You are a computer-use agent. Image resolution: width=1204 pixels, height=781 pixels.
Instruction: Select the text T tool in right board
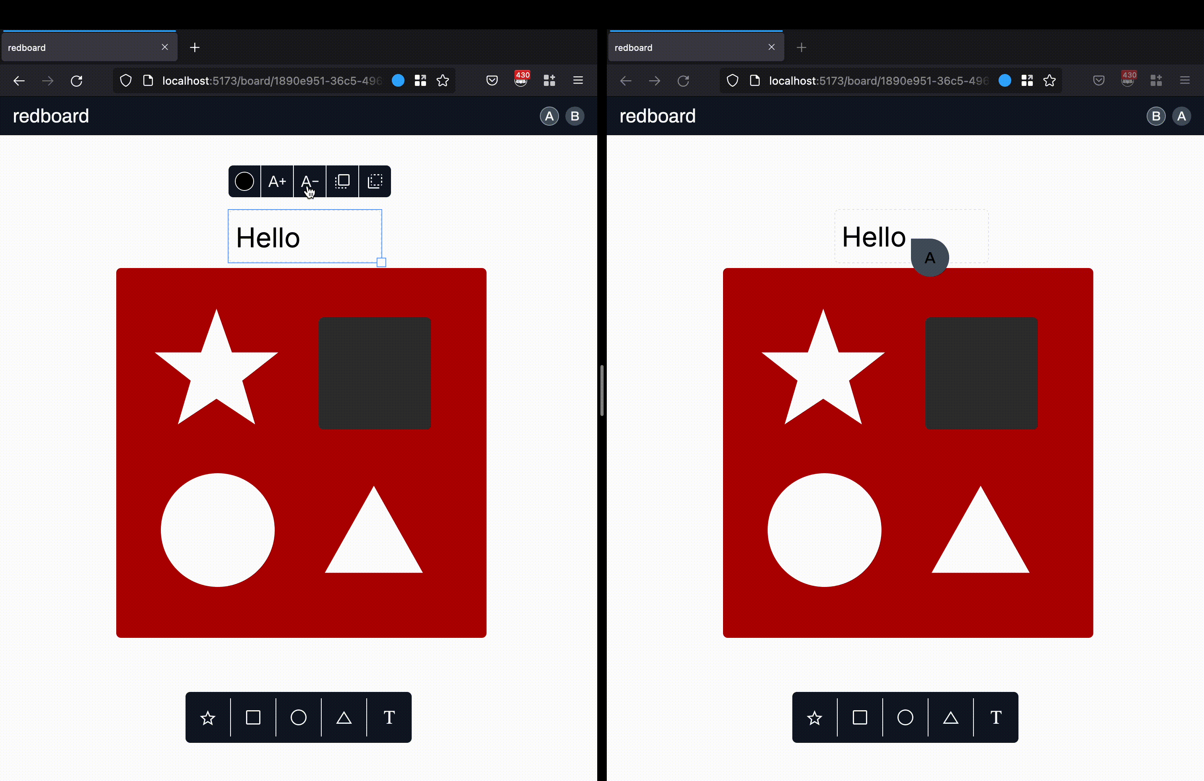(996, 717)
